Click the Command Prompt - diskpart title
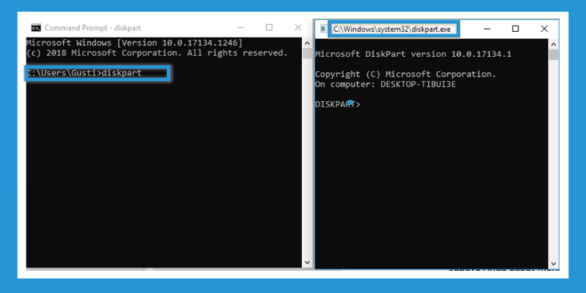The width and height of the screenshot is (586, 293). [x=92, y=28]
